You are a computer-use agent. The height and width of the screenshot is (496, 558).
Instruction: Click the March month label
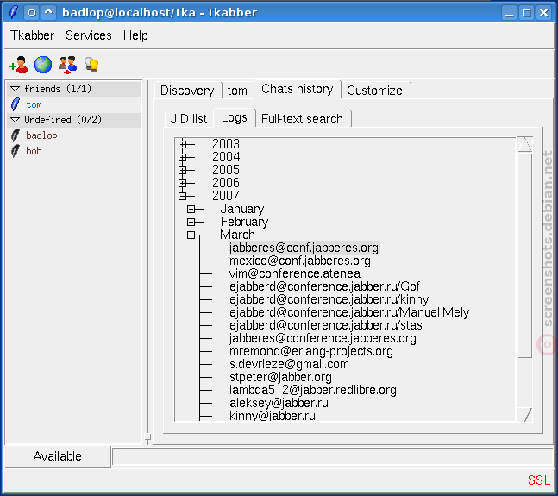(x=238, y=235)
